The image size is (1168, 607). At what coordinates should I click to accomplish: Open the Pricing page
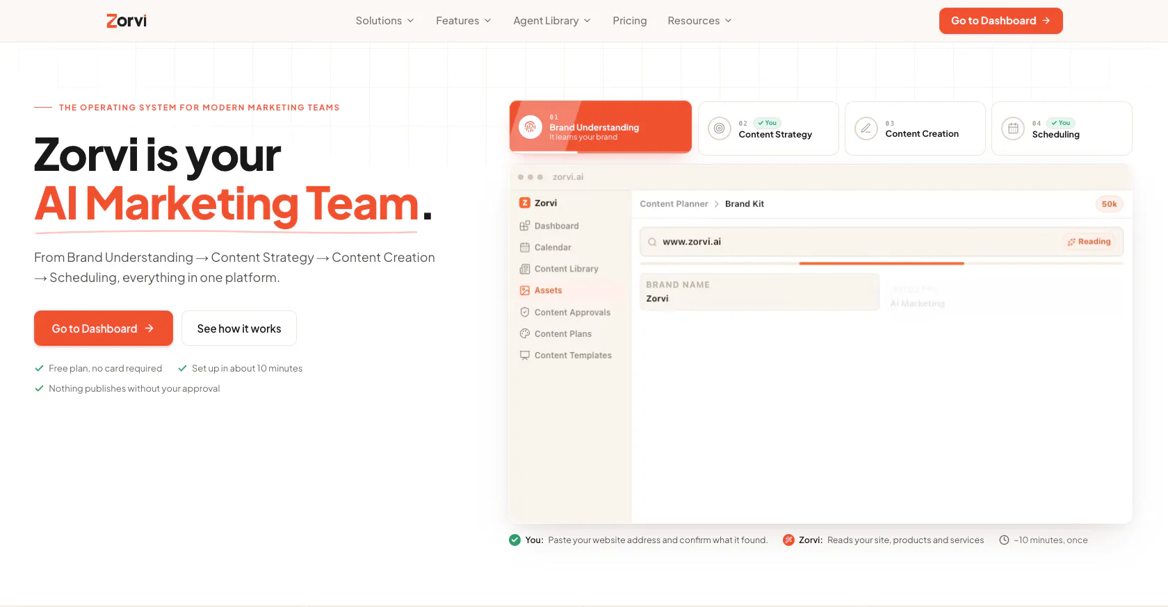point(630,21)
